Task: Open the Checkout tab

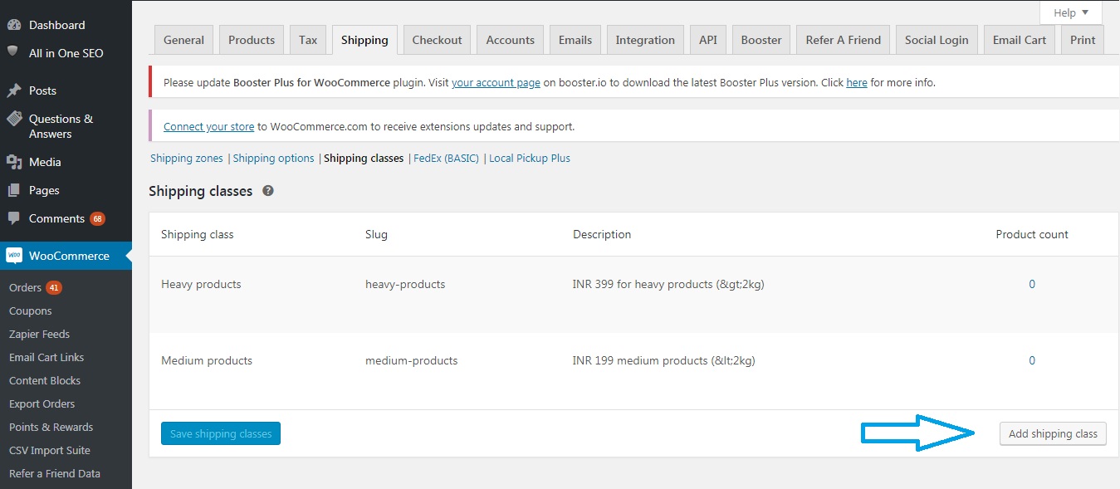Action: point(438,40)
